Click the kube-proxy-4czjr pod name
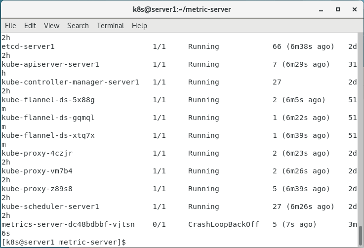The height and width of the screenshot is (248, 364). pos(37,153)
